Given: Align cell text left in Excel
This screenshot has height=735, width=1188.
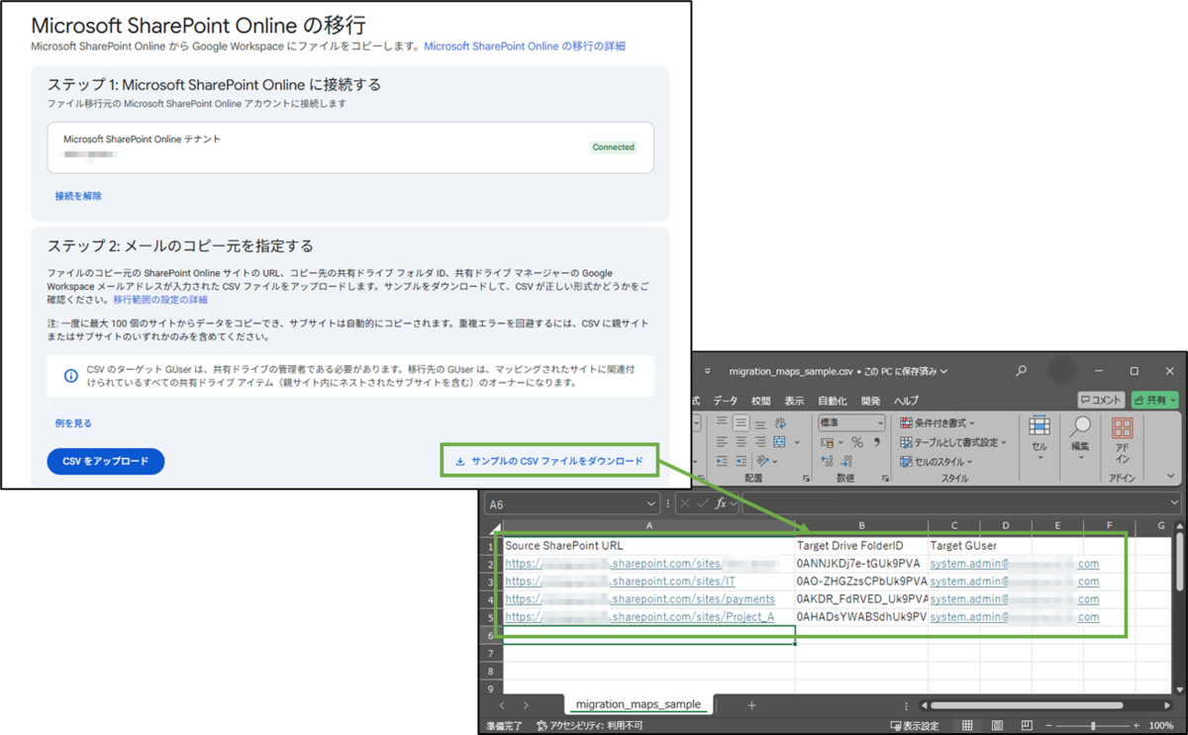Looking at the screenshot, I should pyautogui.click(x=722, y=442).
